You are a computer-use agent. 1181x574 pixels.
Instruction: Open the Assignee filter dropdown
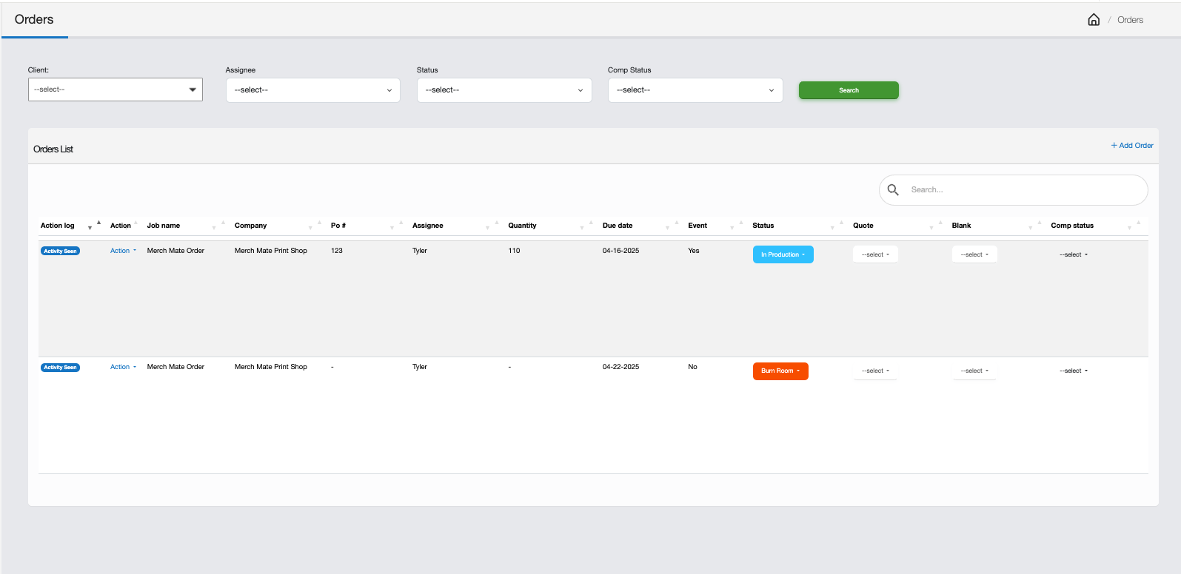tap(312, 90)
